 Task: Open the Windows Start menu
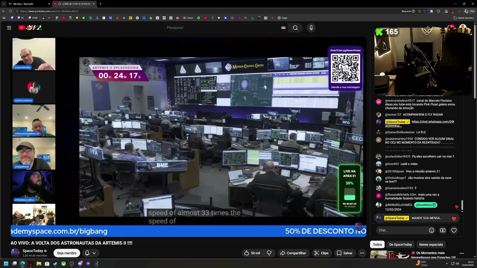[6, 264]
